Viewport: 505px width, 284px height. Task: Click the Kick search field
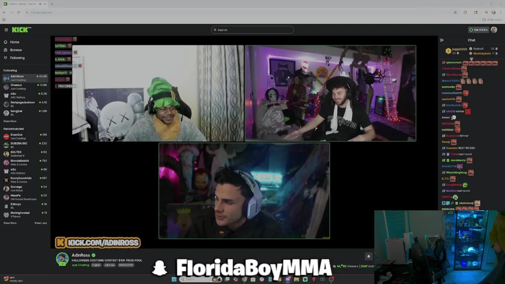252,30
